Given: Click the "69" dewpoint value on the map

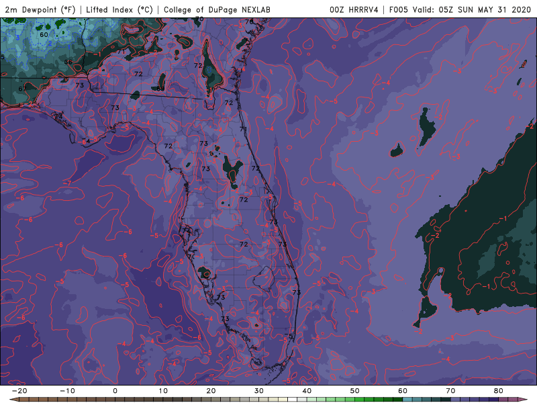Looking at the screenshot, I should 160,89.
